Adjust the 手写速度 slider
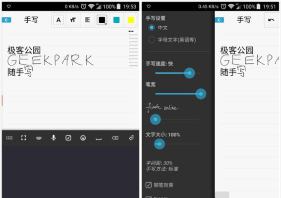Viewport: 281px width, 198px height. (x=189, y=73)
